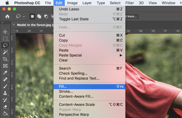Open the Type menu
This screenshot has width=182, height=118.
(101, 3)
